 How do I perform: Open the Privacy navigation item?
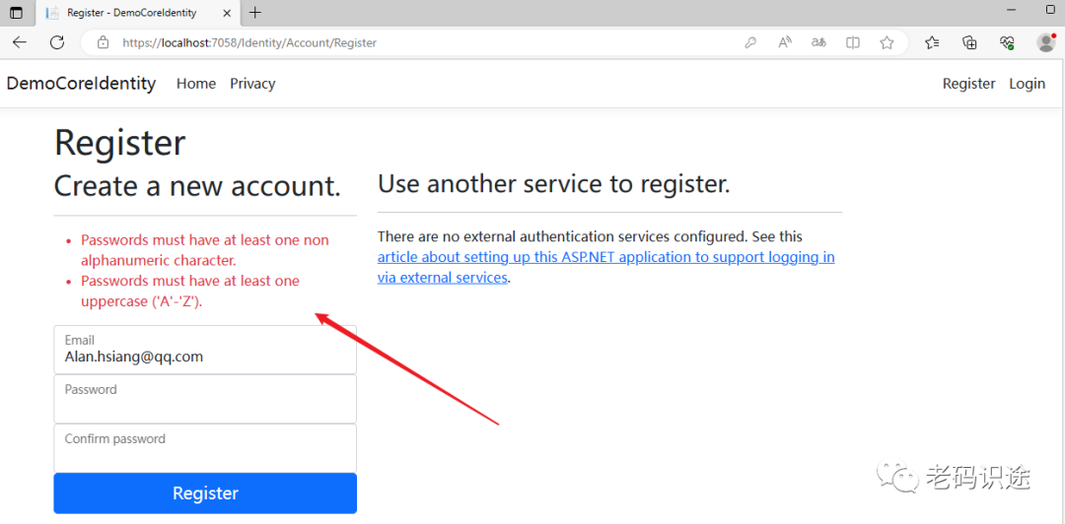tap(252, 84)
